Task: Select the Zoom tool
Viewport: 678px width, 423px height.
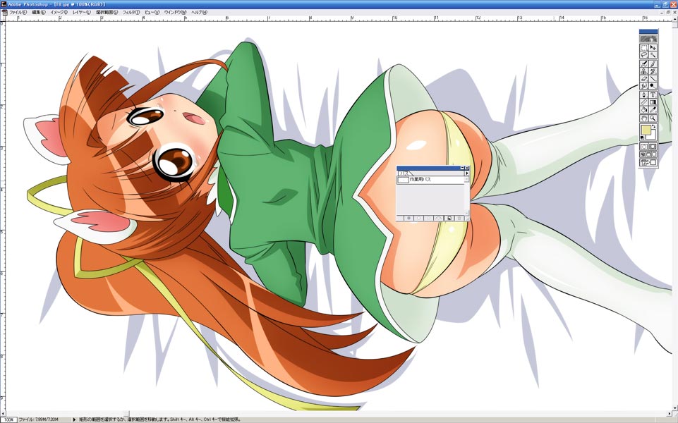Action: tap(653, 118)
